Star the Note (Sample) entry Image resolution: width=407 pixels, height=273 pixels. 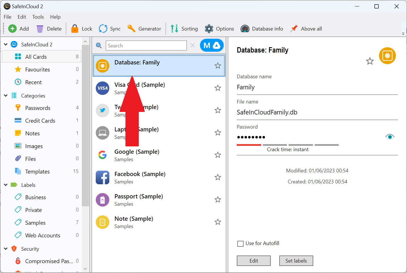(218, 222)
